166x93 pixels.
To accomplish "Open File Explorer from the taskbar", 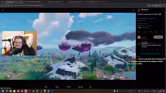I will pyautogui.click(x=10, y=91).
